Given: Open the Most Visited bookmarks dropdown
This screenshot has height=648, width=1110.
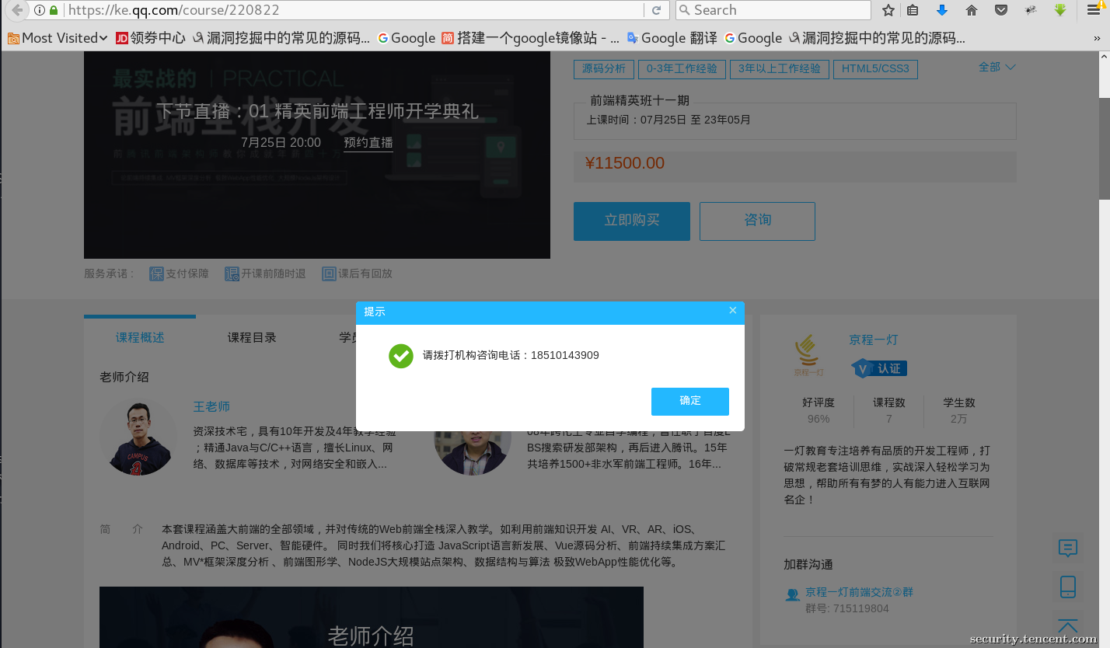Looking at the screenshot, I should pos(57,37).
